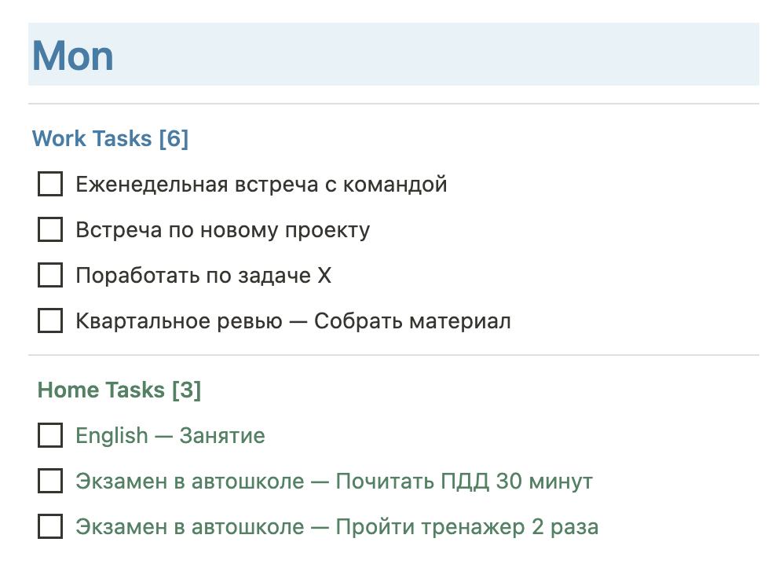This screenshot has width=768, height=586.
Task: Tick the Почитать ПДД 30 минут checkbox
Action: click(x=50, y=481)
